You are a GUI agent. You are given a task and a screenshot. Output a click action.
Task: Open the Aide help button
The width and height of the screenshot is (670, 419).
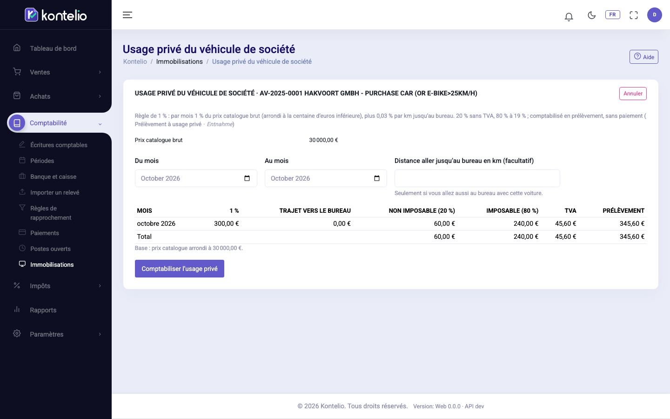point(644,57)
